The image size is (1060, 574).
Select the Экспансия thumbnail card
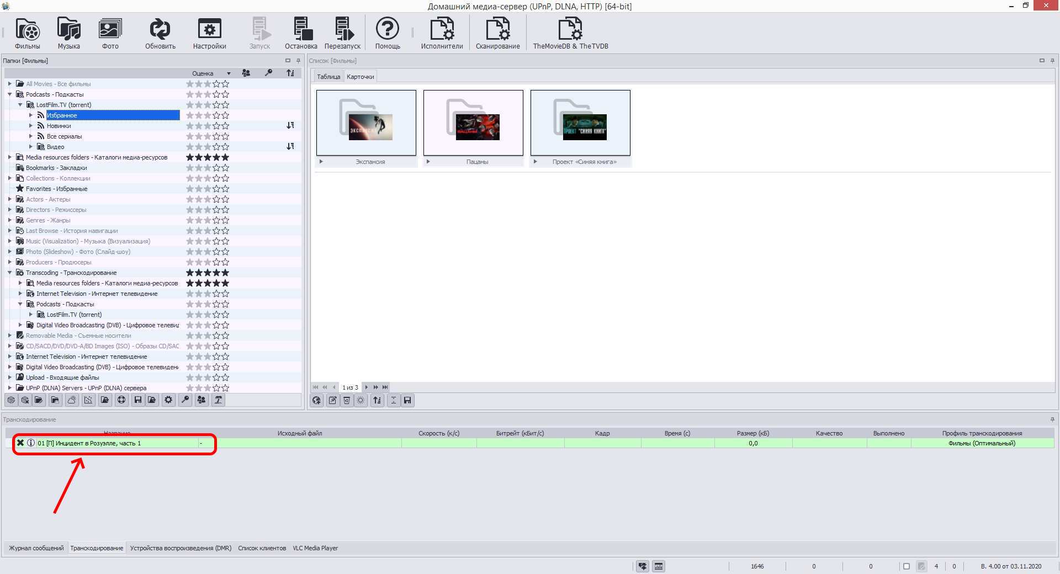tap(366, 123)
